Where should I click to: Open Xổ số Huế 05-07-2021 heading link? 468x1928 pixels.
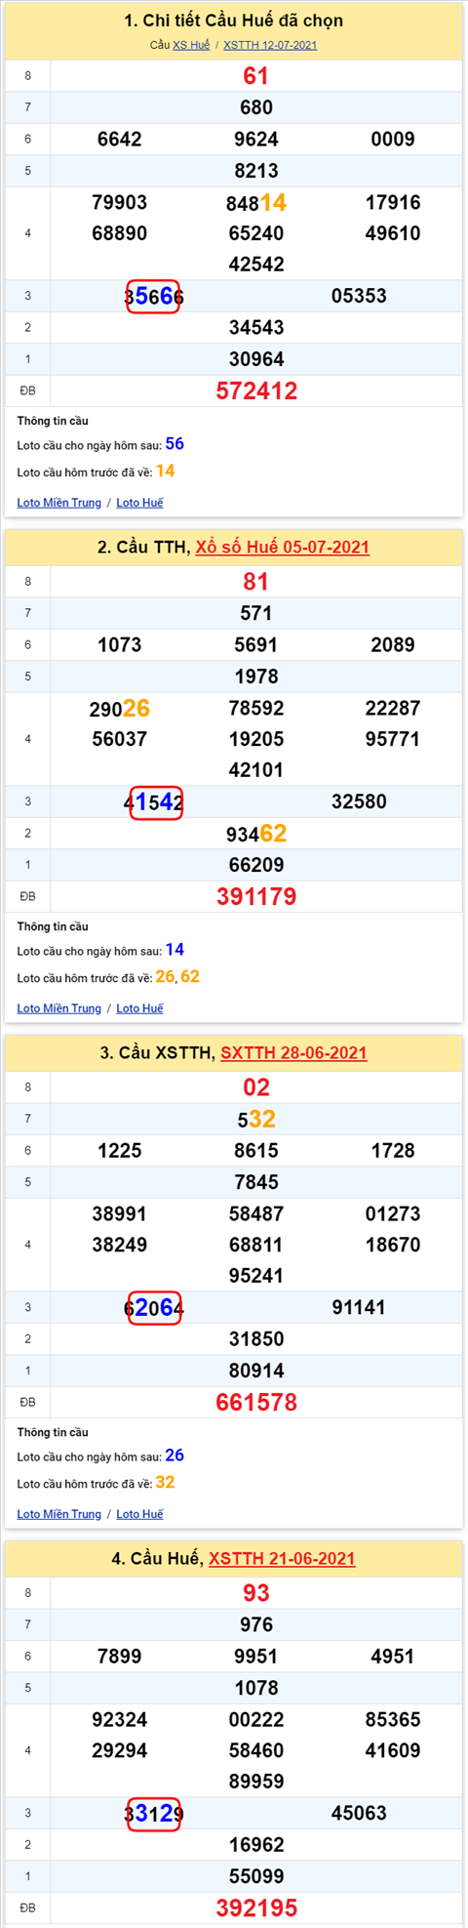click(283, 547)
